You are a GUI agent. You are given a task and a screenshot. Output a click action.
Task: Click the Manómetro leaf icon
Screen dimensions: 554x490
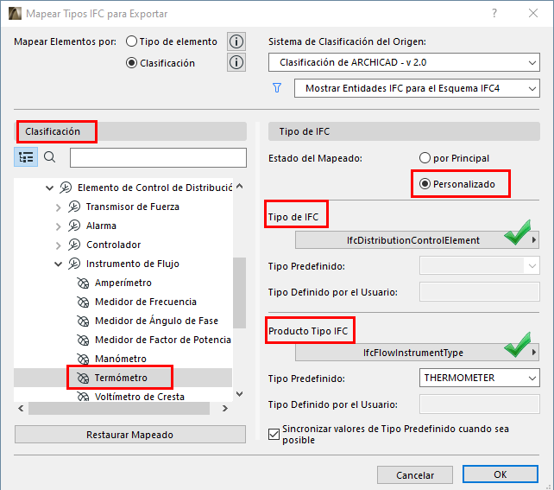coord(83,360)
